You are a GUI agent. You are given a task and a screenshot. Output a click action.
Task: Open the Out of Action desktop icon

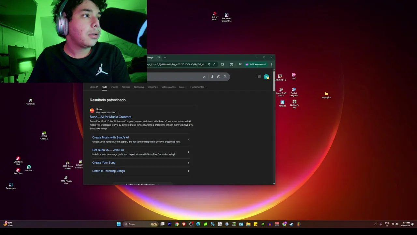[214, 16]
